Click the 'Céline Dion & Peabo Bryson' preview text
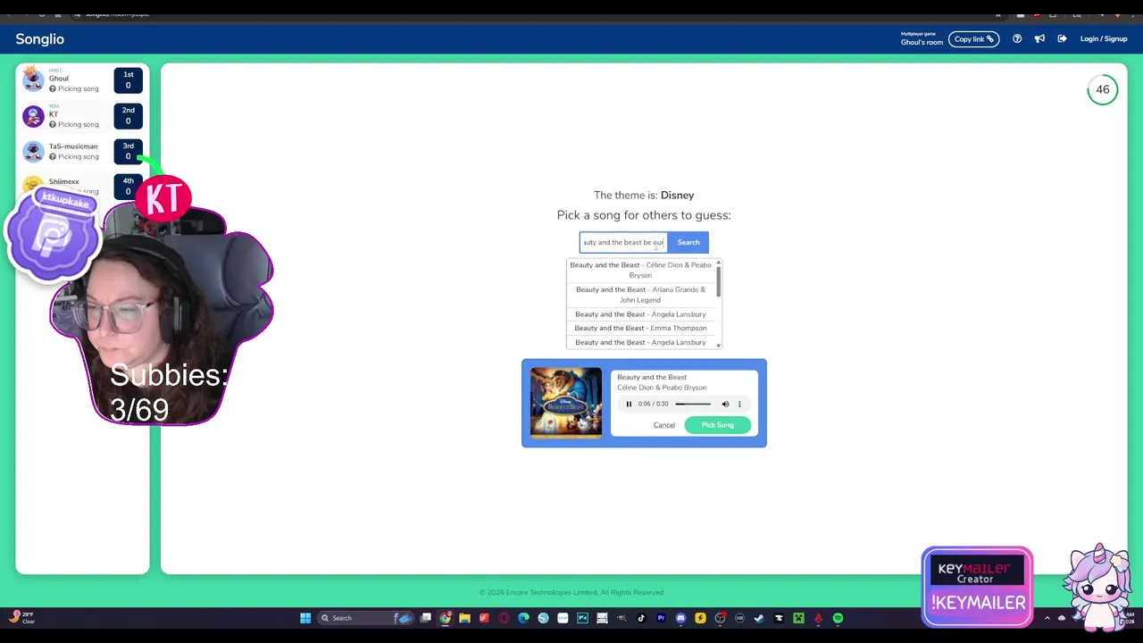The image size is (1143, 643). 662,388
